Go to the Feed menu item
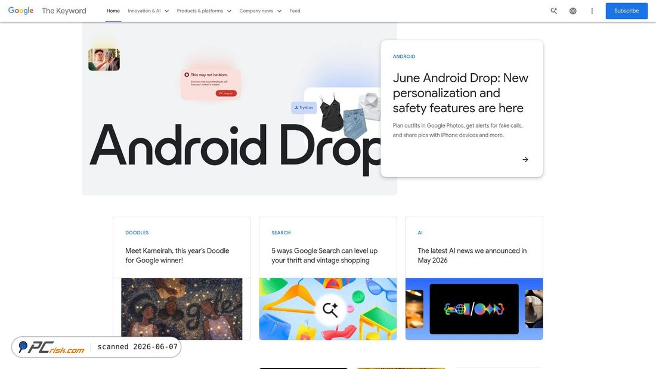656x369 pixels. coord(295,11)
